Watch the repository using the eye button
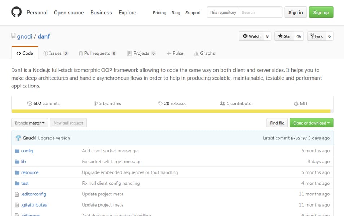This screenshot has width=344, height=216. [x=251, y=36]
